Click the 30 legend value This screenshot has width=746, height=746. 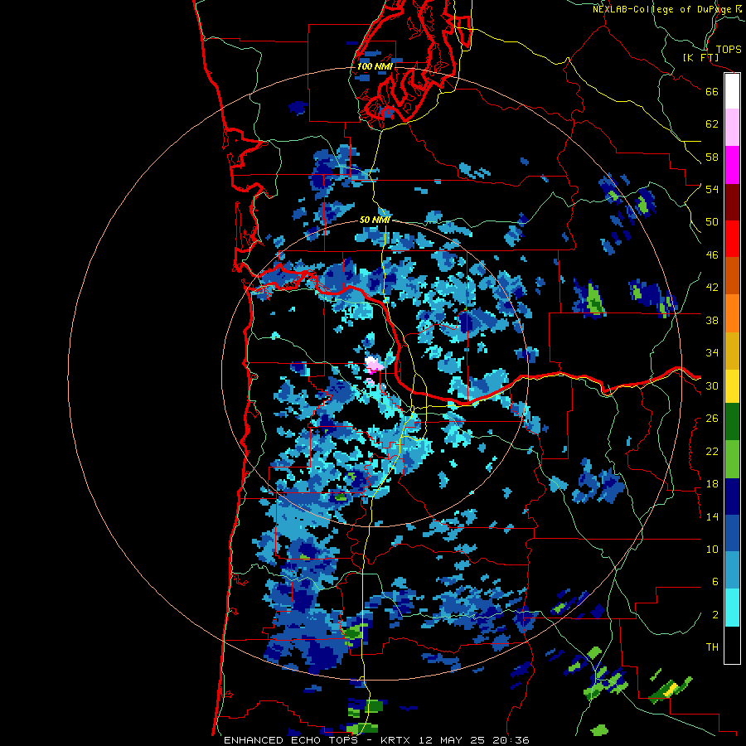coord(712,385)
